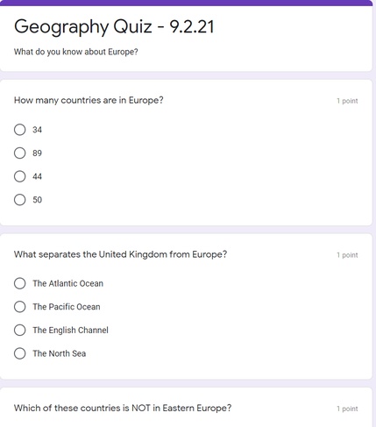
Task: Pick The North Sea radio option
Action: (x=19, y=353)
